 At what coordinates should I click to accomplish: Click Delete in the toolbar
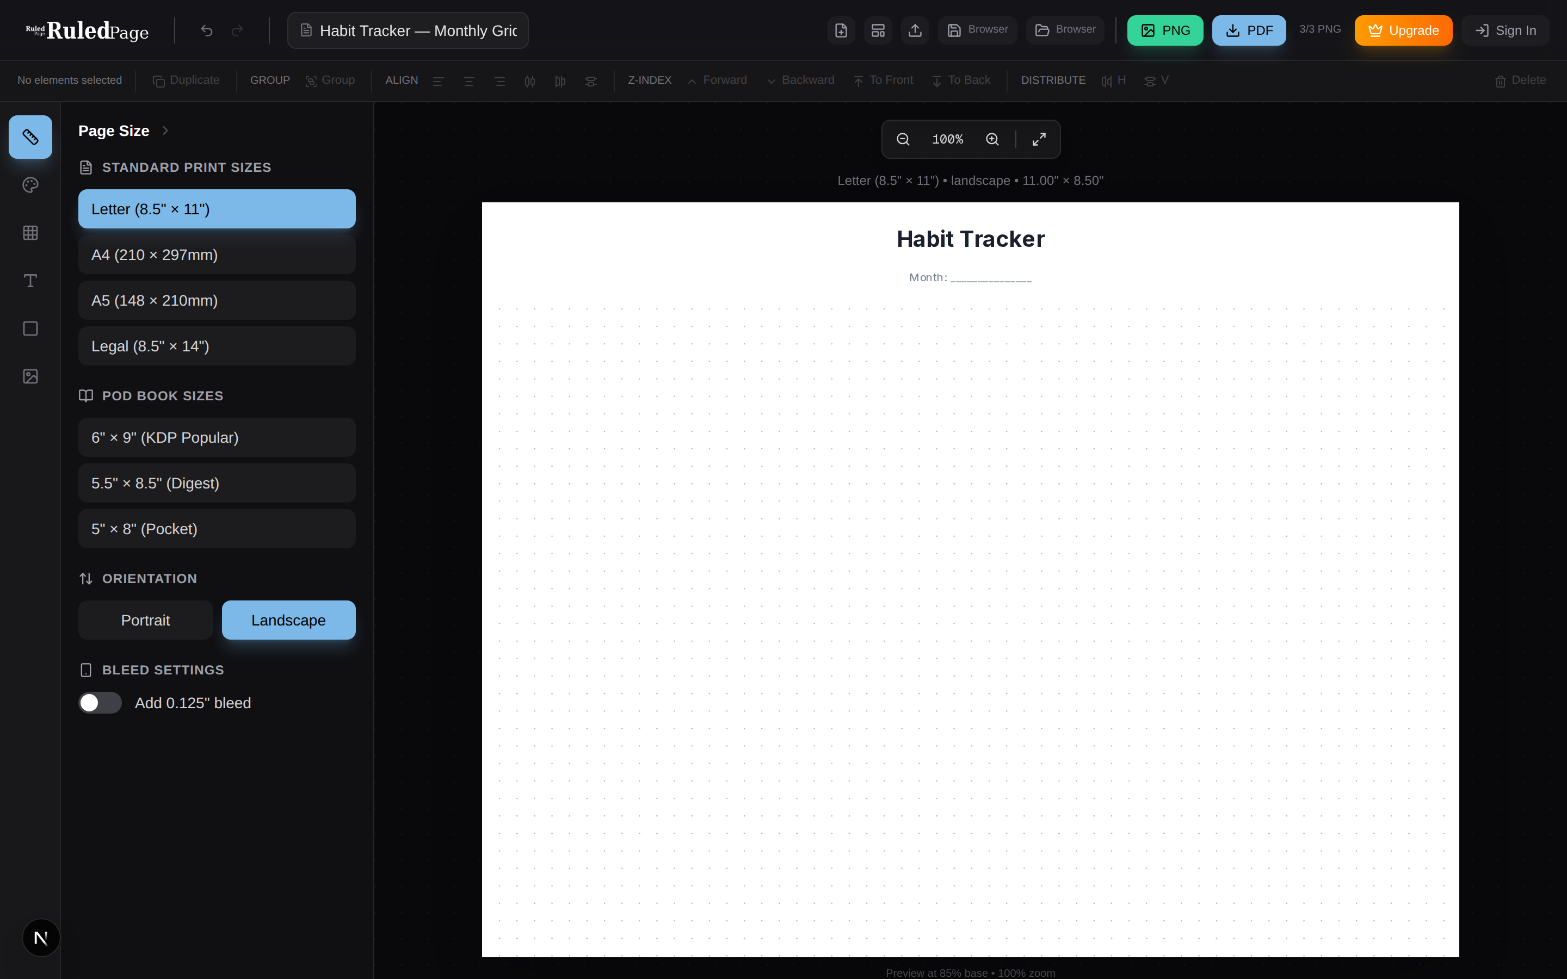tap(1520, 80)
